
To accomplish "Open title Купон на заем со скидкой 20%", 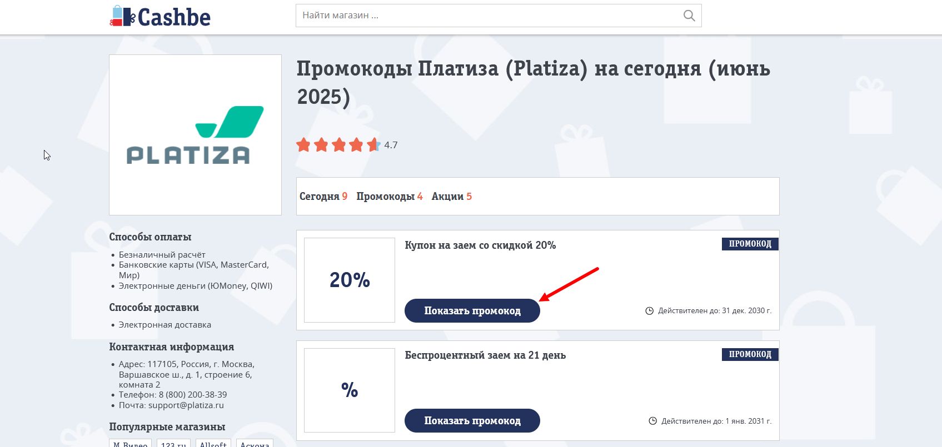I will pos(480,245).
